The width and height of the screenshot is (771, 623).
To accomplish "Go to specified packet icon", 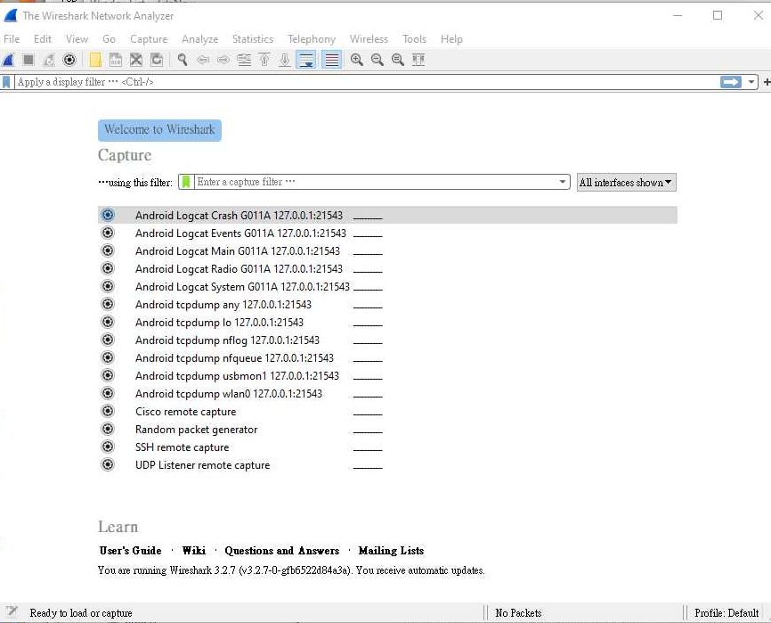I will (x=244, y=60).
